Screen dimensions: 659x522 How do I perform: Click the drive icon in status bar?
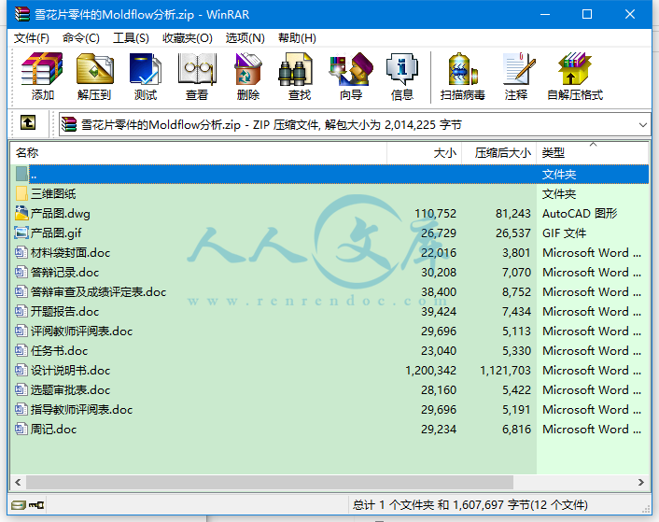(x=19, y=505)
